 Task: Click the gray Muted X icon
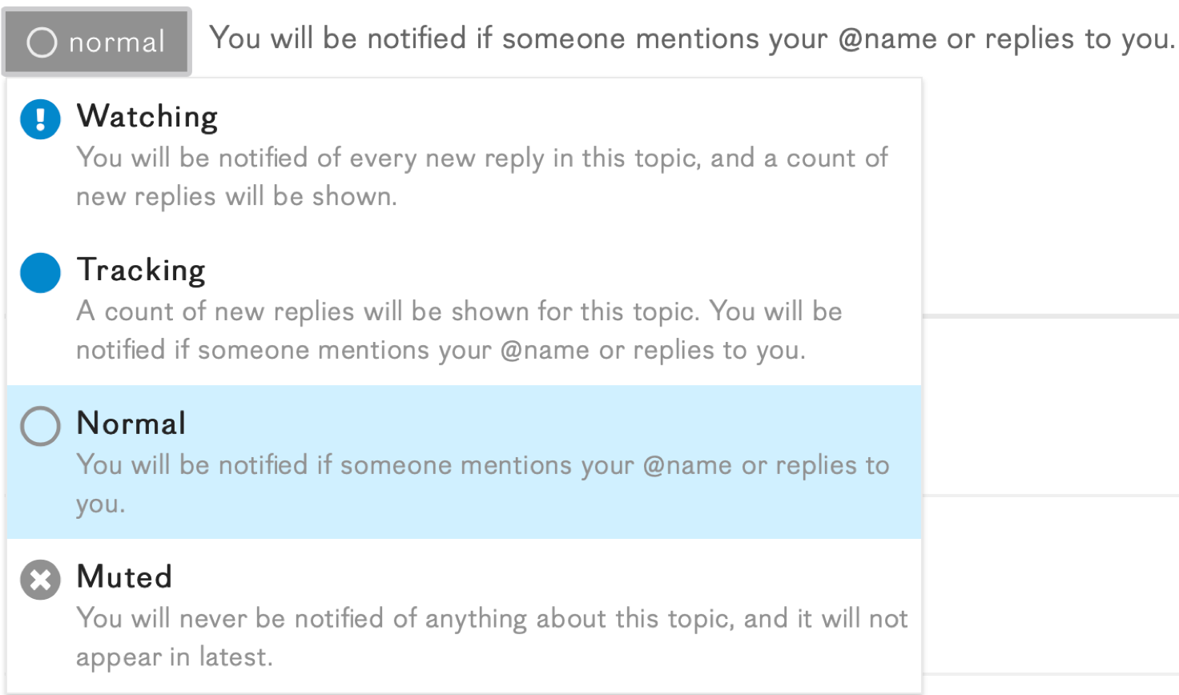click(x=40, y=580)
